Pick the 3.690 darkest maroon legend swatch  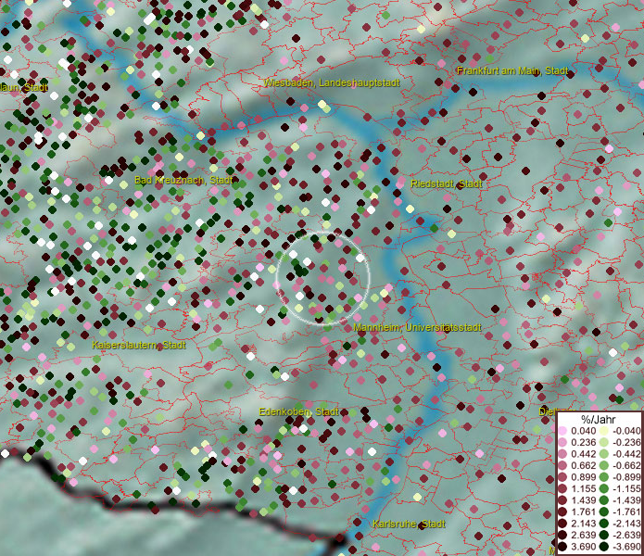[x=562, y=547]
